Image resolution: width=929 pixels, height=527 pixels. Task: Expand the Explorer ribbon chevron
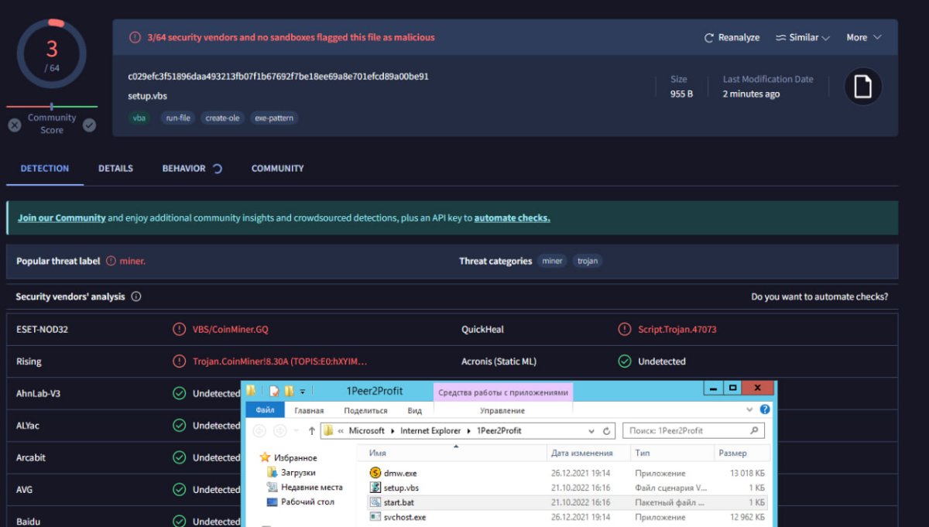tap(749, 410)
